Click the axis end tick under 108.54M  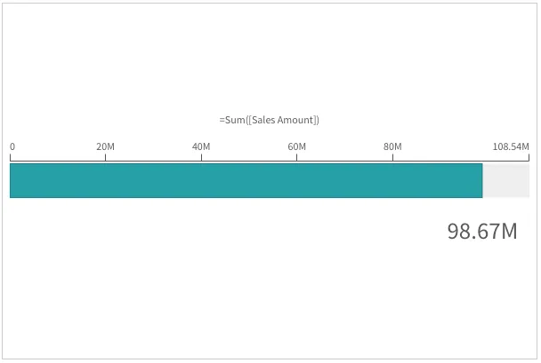pyautogui.click(x=529, y=158)
